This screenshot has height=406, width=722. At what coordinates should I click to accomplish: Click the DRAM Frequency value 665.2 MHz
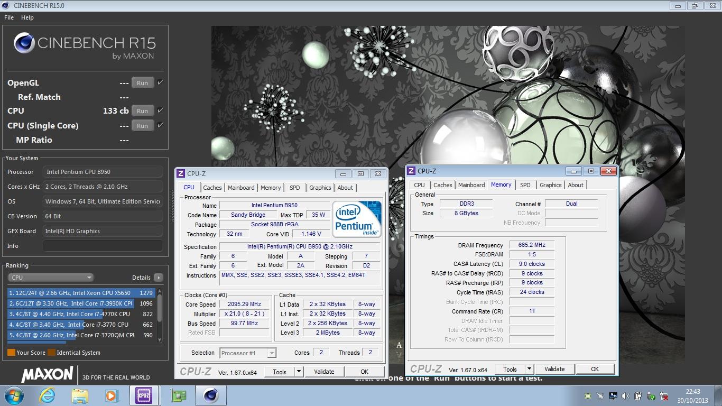coord(532,245)
